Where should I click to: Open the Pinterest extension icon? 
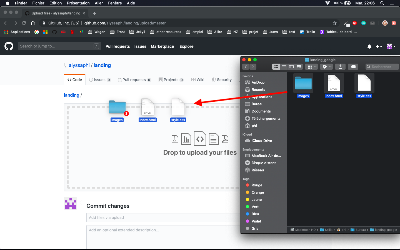(355, 23)
